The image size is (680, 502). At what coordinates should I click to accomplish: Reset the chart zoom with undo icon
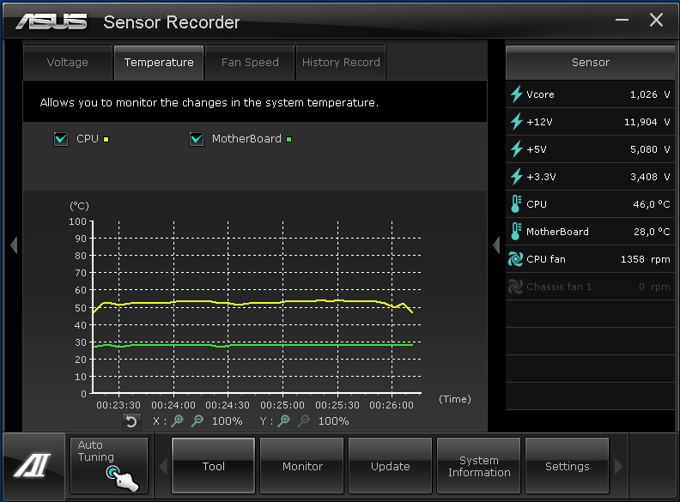[131, 421]
